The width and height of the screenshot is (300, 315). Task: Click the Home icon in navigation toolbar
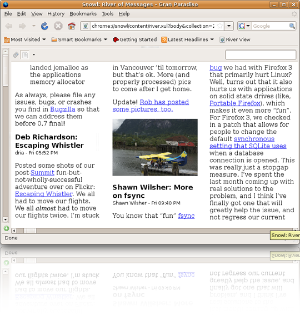tap(71, 26)
